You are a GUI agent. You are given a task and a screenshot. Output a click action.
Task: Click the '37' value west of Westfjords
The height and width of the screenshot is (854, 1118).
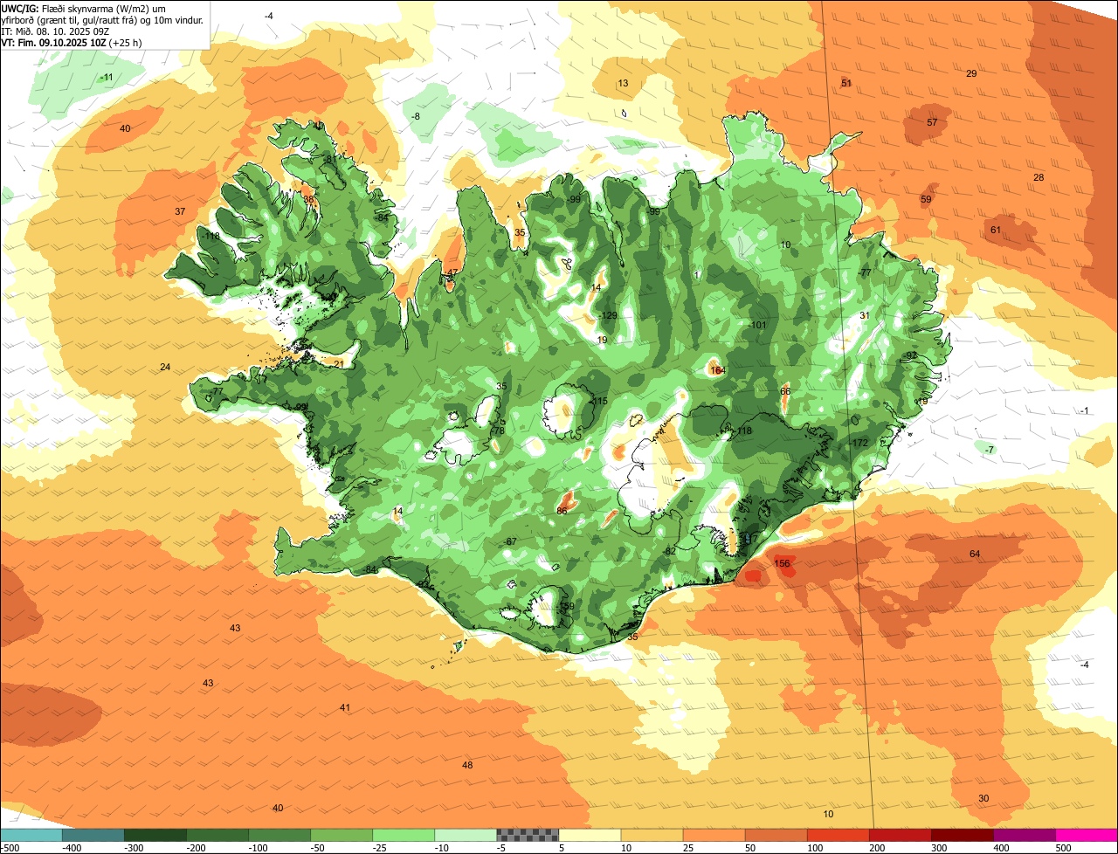(x=180, y=212)
